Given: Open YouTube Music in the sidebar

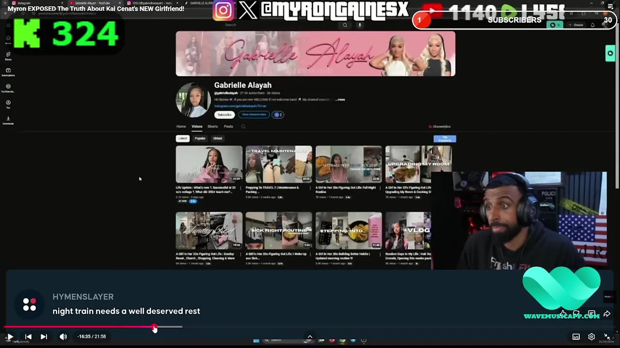Looking at the screenshot, I should coord(8,88).
